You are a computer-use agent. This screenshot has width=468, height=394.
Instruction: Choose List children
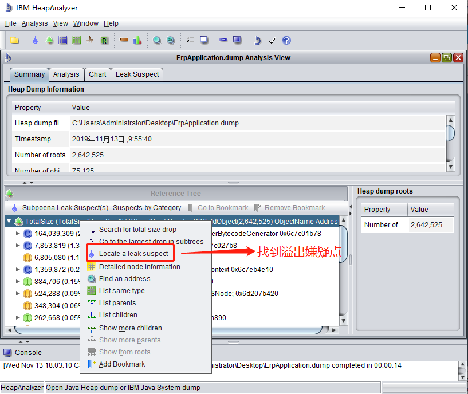pos(145,315)
